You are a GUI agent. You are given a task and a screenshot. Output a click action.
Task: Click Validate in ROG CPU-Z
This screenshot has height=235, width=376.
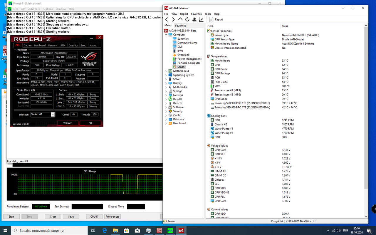pyautogui.click(x=68, y=123)
